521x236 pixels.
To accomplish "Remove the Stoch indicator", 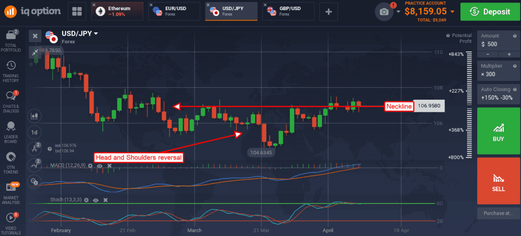I will [x=105, y=200].
